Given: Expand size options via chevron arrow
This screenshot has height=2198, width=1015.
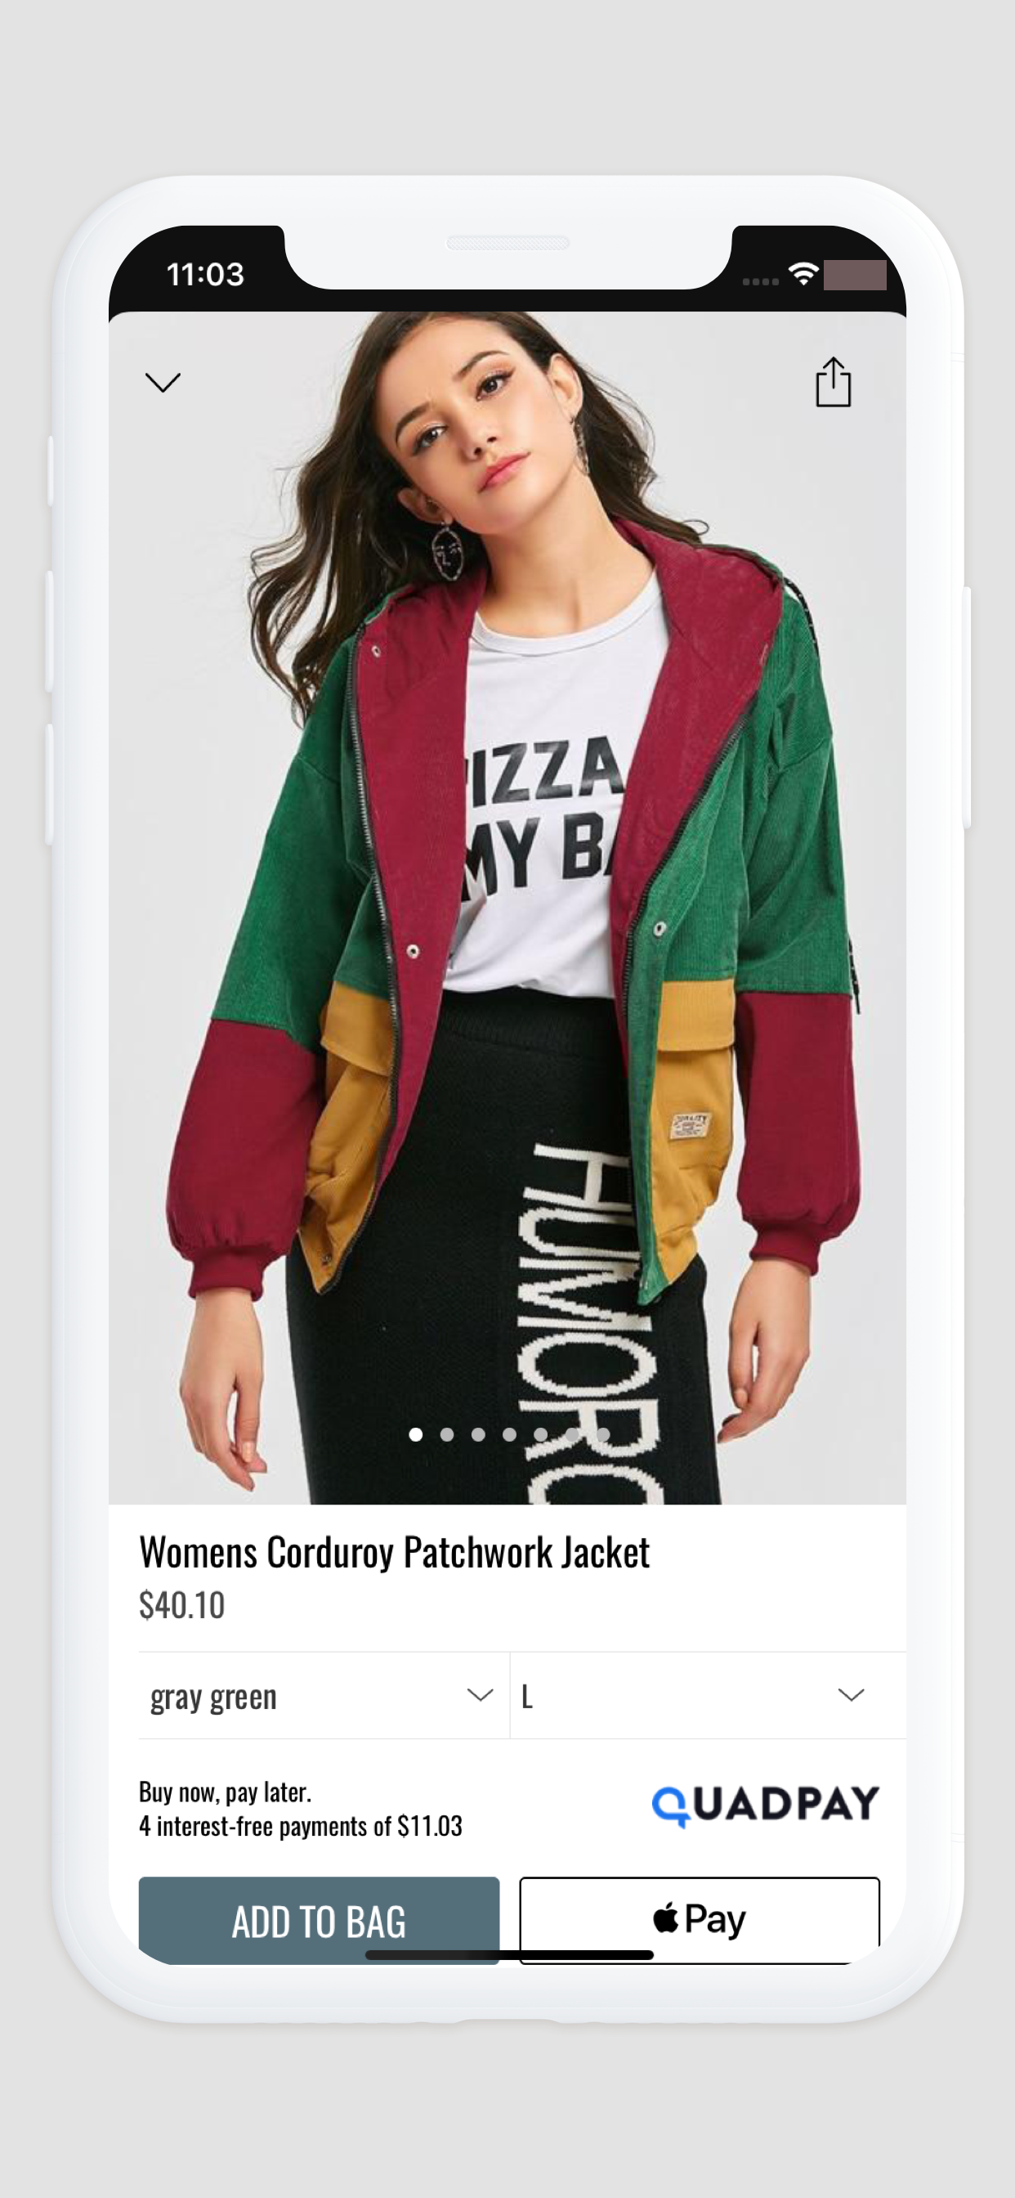Looking at the screenshot, I should point(852,1694).
